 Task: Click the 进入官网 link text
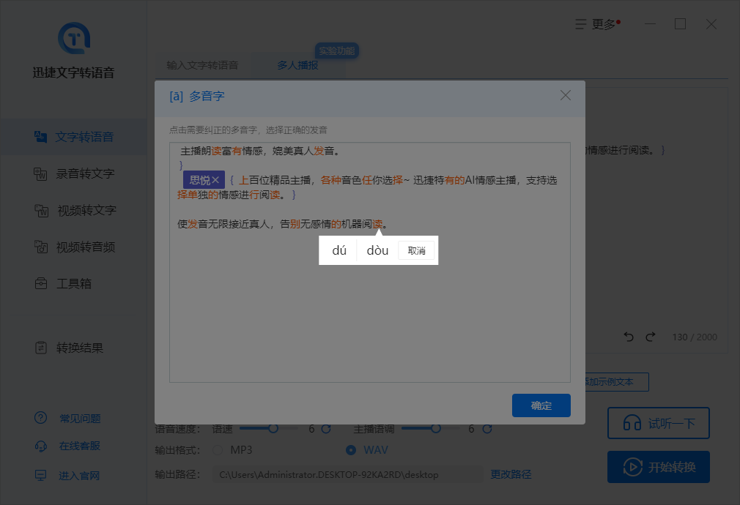(79, 475)
